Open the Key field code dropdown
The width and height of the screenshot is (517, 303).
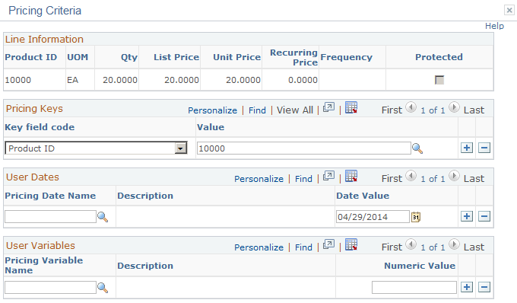point(180,148)
